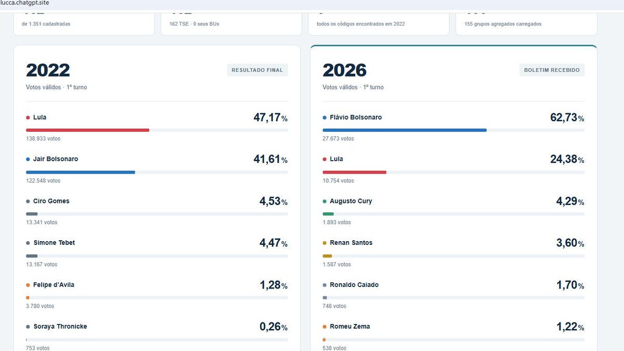Screen dimensions: 624x351
Task: Click Lula's name in the 2022 panel
Action: 40,118
